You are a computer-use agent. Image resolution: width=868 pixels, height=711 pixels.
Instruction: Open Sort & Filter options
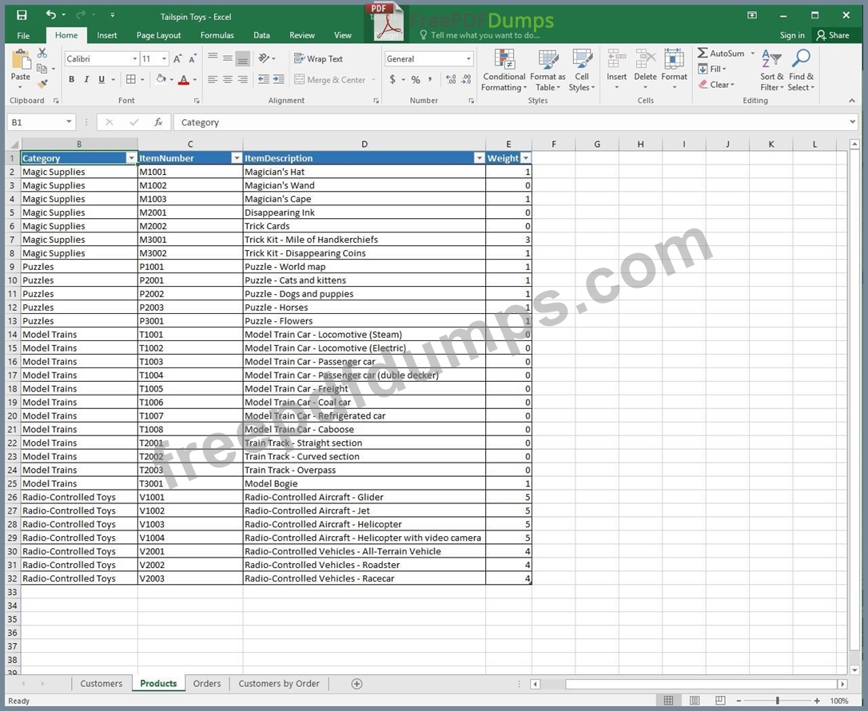point(771,70)
